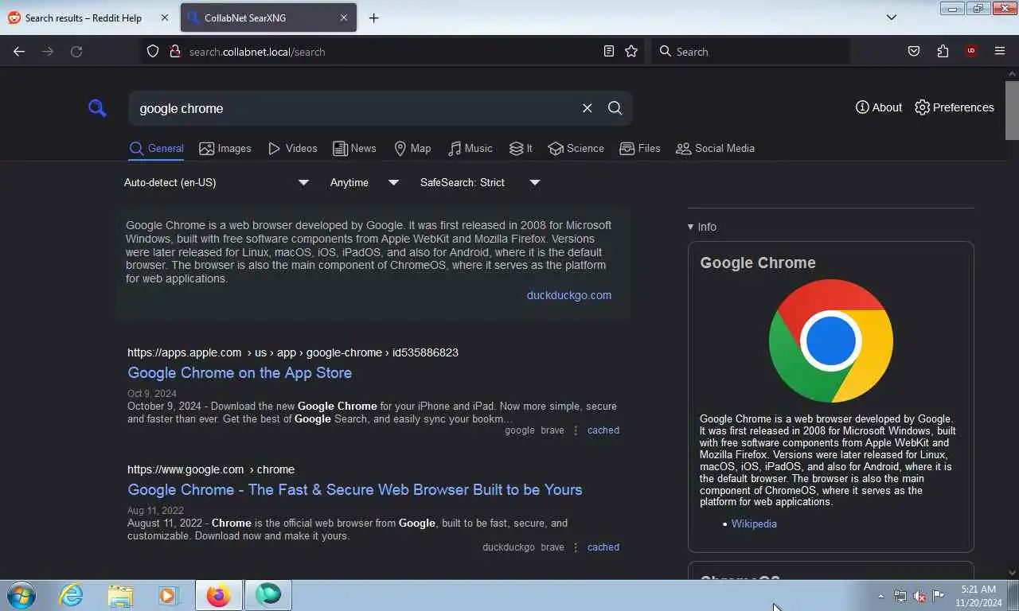1019x611 pixels.
Task: Switch to Map category
Action: (x=412, y=148)
